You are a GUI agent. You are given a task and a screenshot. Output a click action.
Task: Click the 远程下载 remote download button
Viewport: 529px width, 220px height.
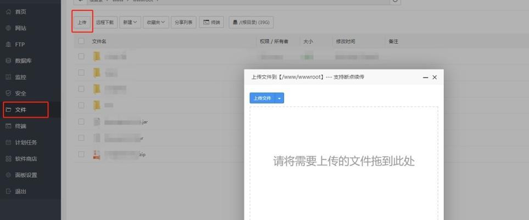tap(104, 23)
